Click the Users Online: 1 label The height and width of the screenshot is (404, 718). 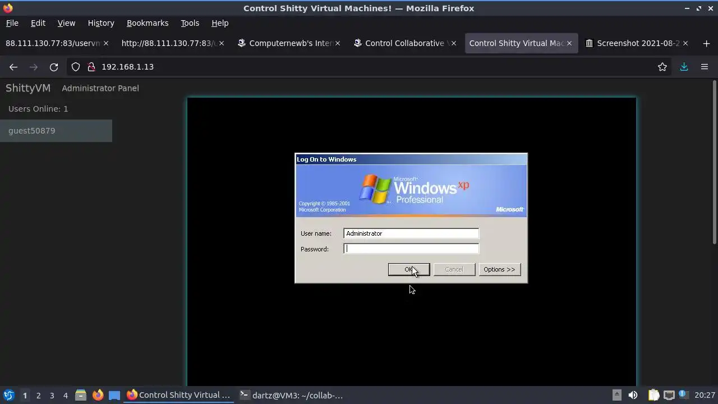click(38, 109)
